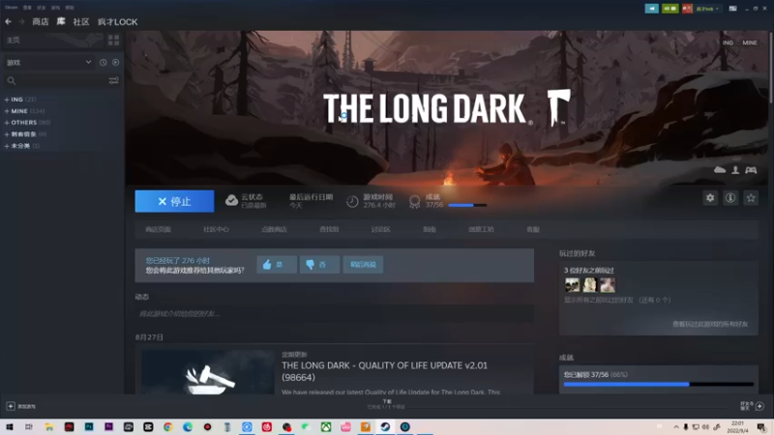This screenshot has height=435, width=774.
Task: Click the red notification icon in title bar
Action: coord(687,9)
